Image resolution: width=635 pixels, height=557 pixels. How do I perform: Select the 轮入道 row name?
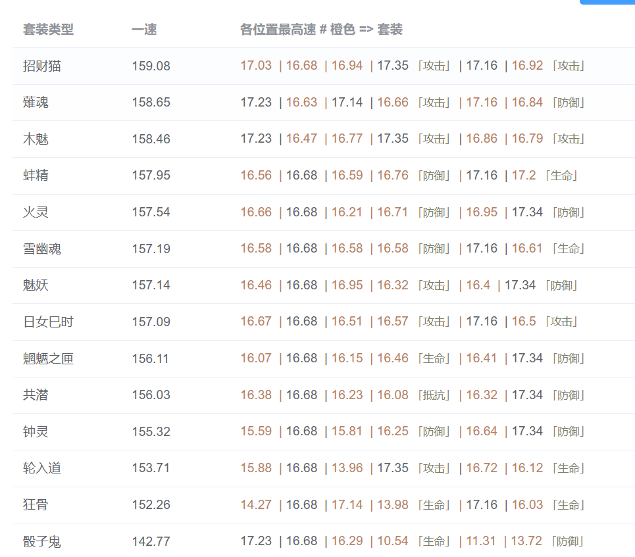click(x=41, y=468)
